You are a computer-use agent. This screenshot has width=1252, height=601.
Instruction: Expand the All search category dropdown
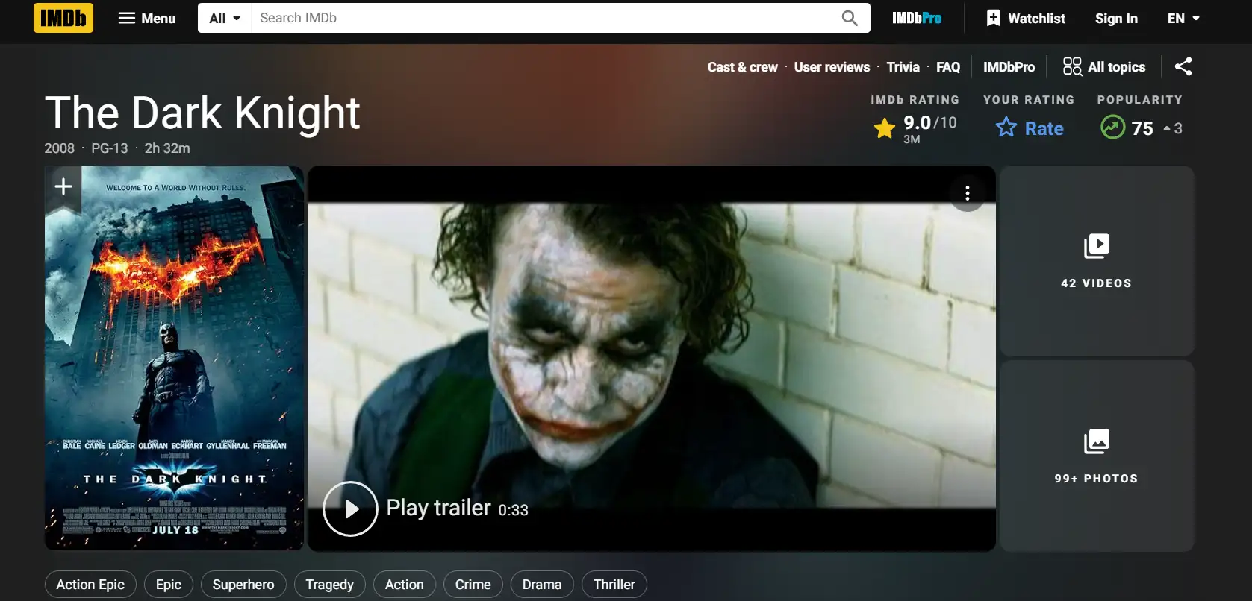(225, 18)
